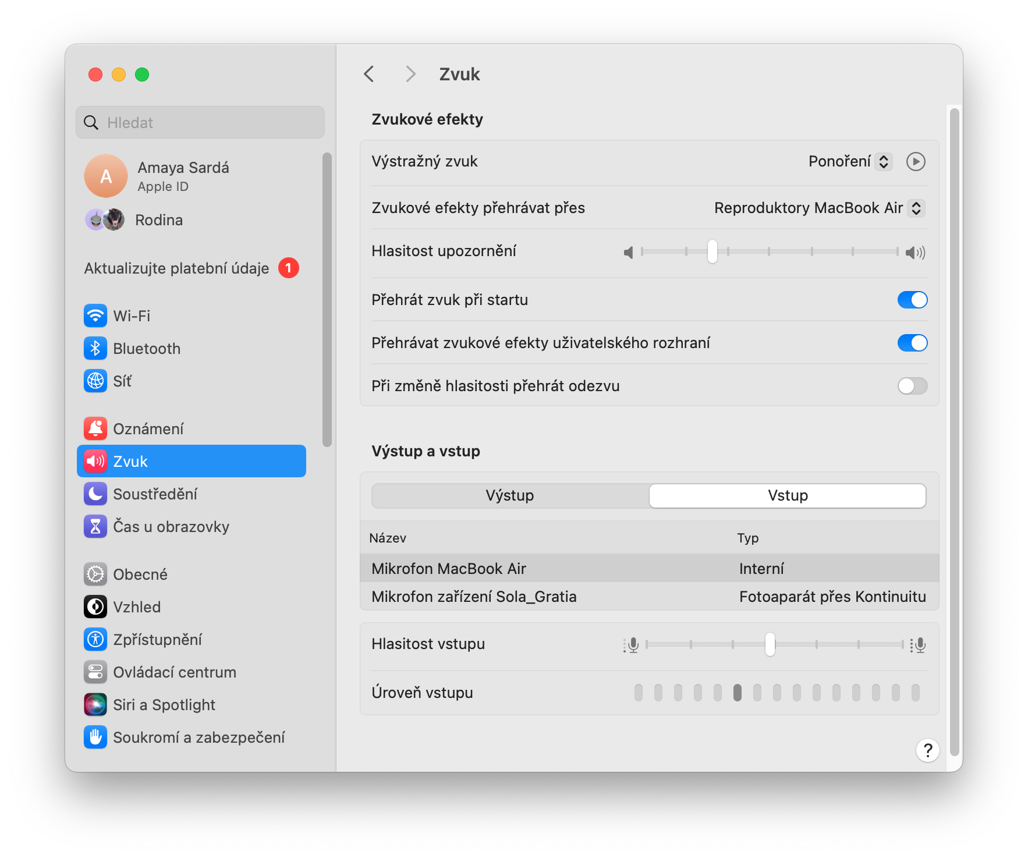Play the Ponoření alert sound preview
Image resolution: width=1028 pixels, height=858 pixels.
pyautogui.click(x=916, y=161)
